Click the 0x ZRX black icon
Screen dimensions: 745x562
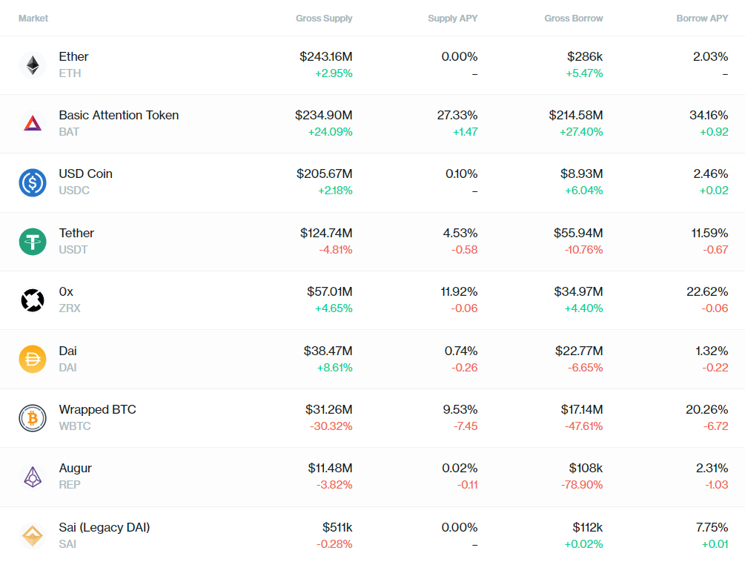pos(33,300)
